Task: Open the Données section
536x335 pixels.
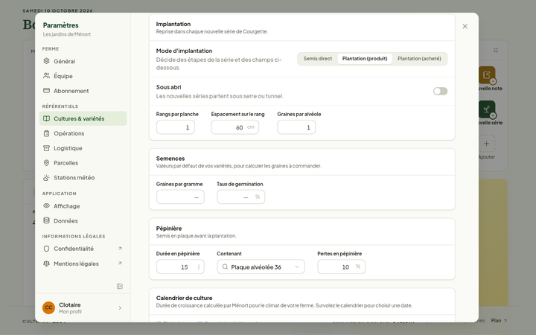Action: click(83, 220)
